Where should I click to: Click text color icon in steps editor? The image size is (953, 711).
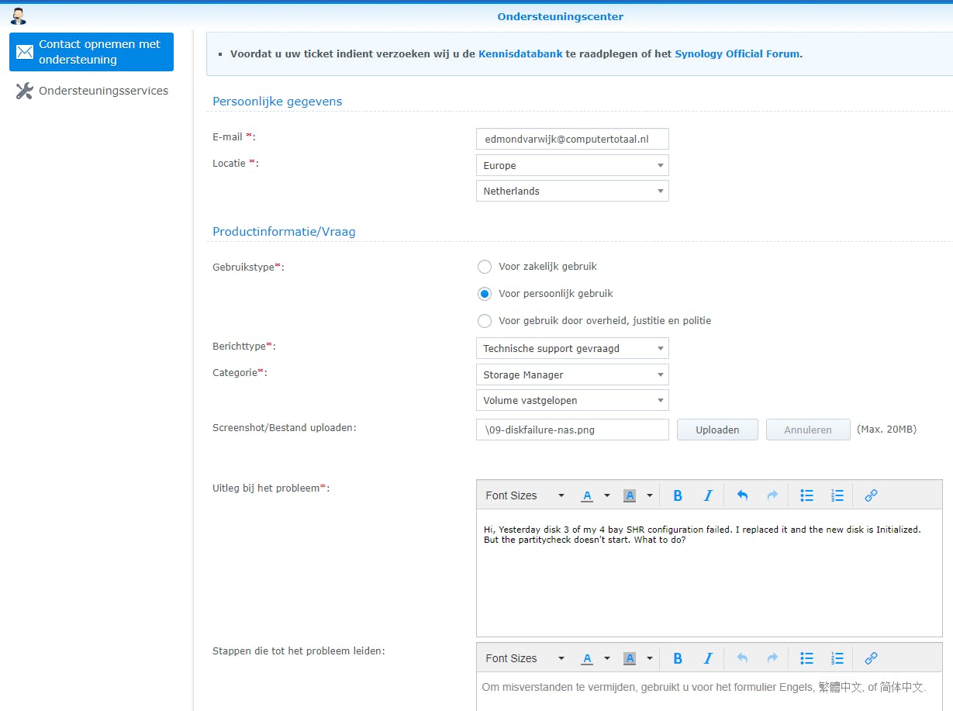(587, 658)
